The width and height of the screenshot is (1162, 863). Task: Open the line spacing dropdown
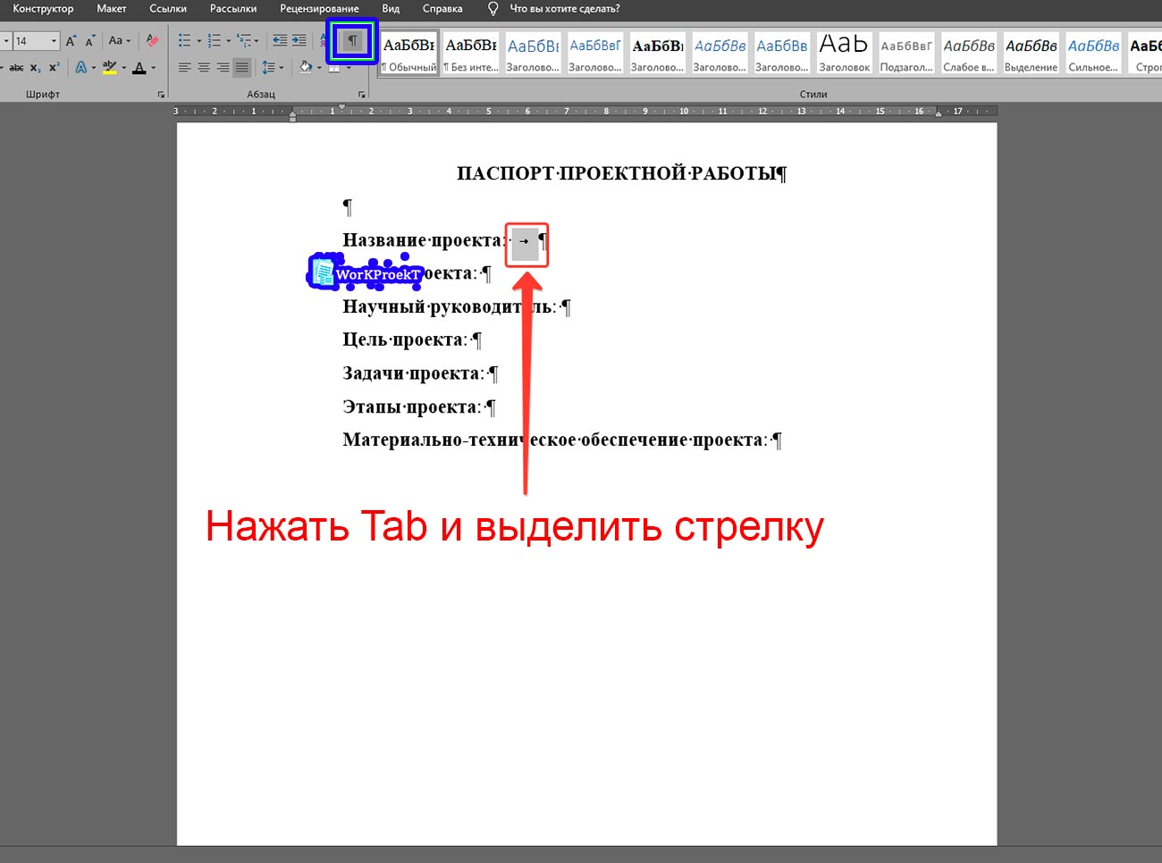point(273,67)
